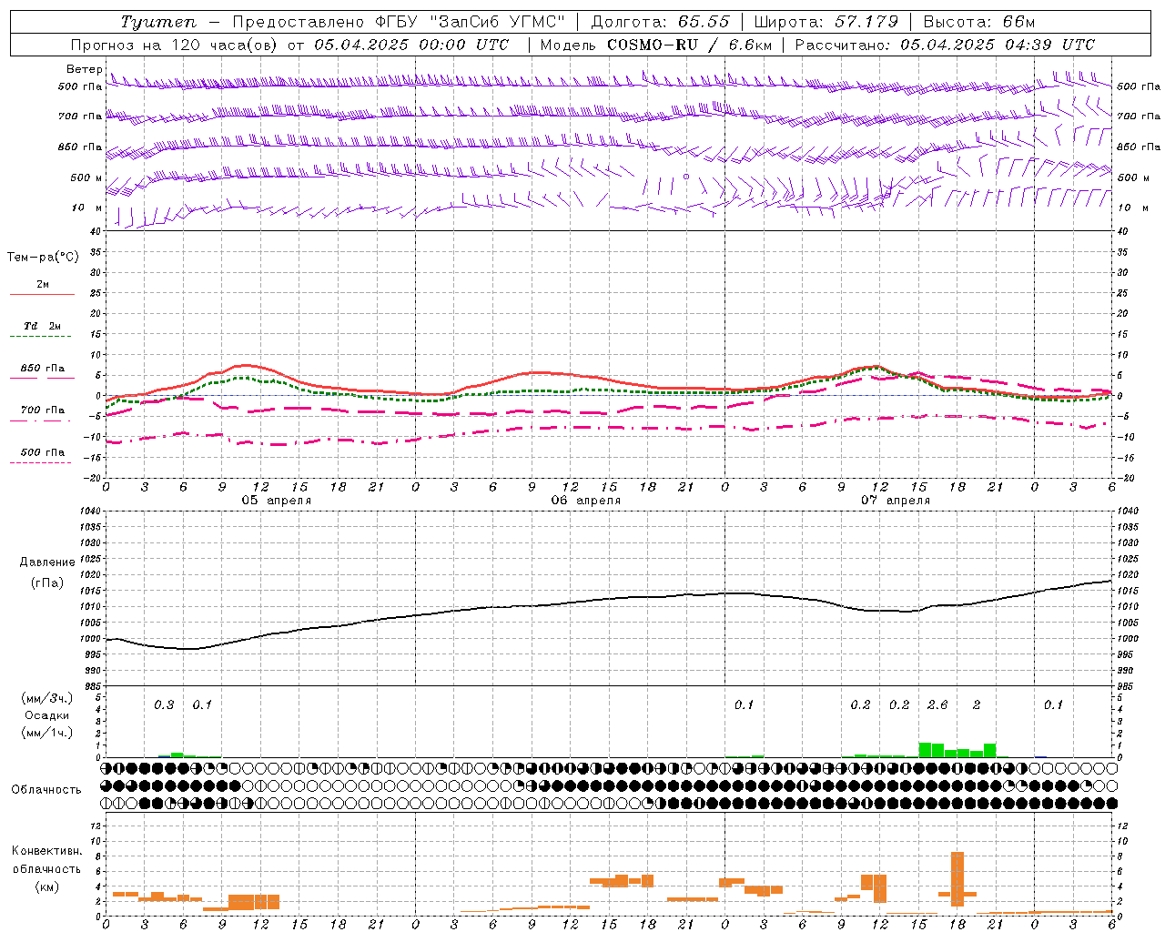Image resolution: width=1165 pixels, height=932 pixels.
Task: Click the "Td 2м" legend label
Action: click(42, 326)
